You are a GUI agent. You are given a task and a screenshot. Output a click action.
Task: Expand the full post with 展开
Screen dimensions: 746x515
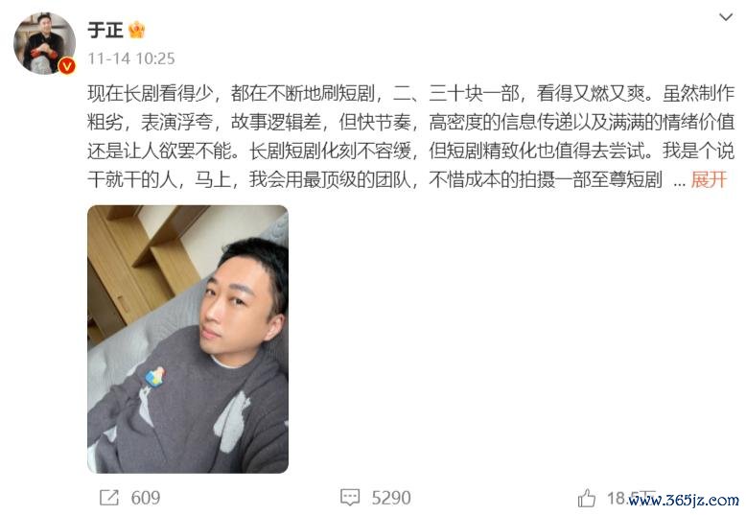click(709, 180)
